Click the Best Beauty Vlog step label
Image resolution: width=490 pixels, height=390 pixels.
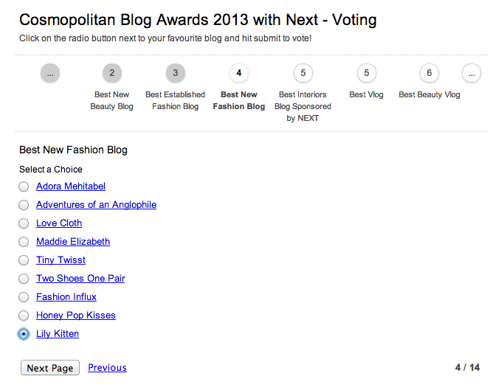(x=429, y=95)
